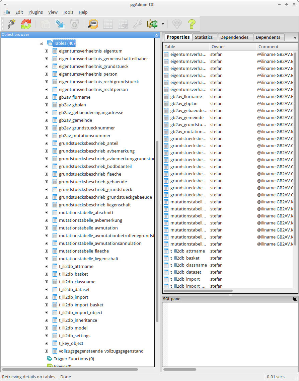Click the Create object toolbar icon
The image size is (299, 381).
tap(60, 24)
